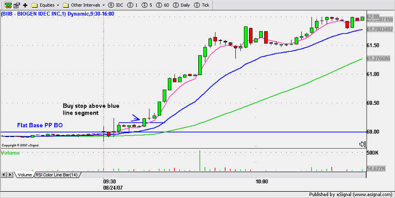The width and height of the screenshot is (395, 198).
Task: Click the 10:00 time axis label
Action: 262,181
